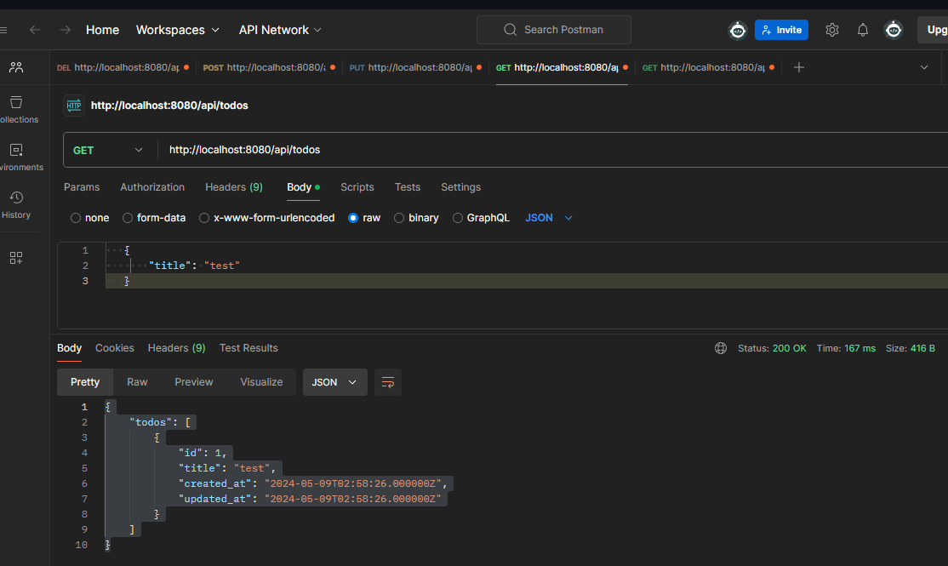The height and width of the screenshot is (566, 948).
Task: Click the "created_at" line in response
Action: [x=312, y=483]
